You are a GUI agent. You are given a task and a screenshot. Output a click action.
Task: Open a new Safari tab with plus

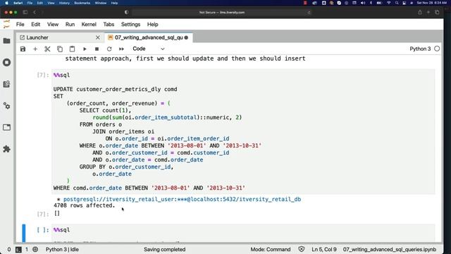428,13
